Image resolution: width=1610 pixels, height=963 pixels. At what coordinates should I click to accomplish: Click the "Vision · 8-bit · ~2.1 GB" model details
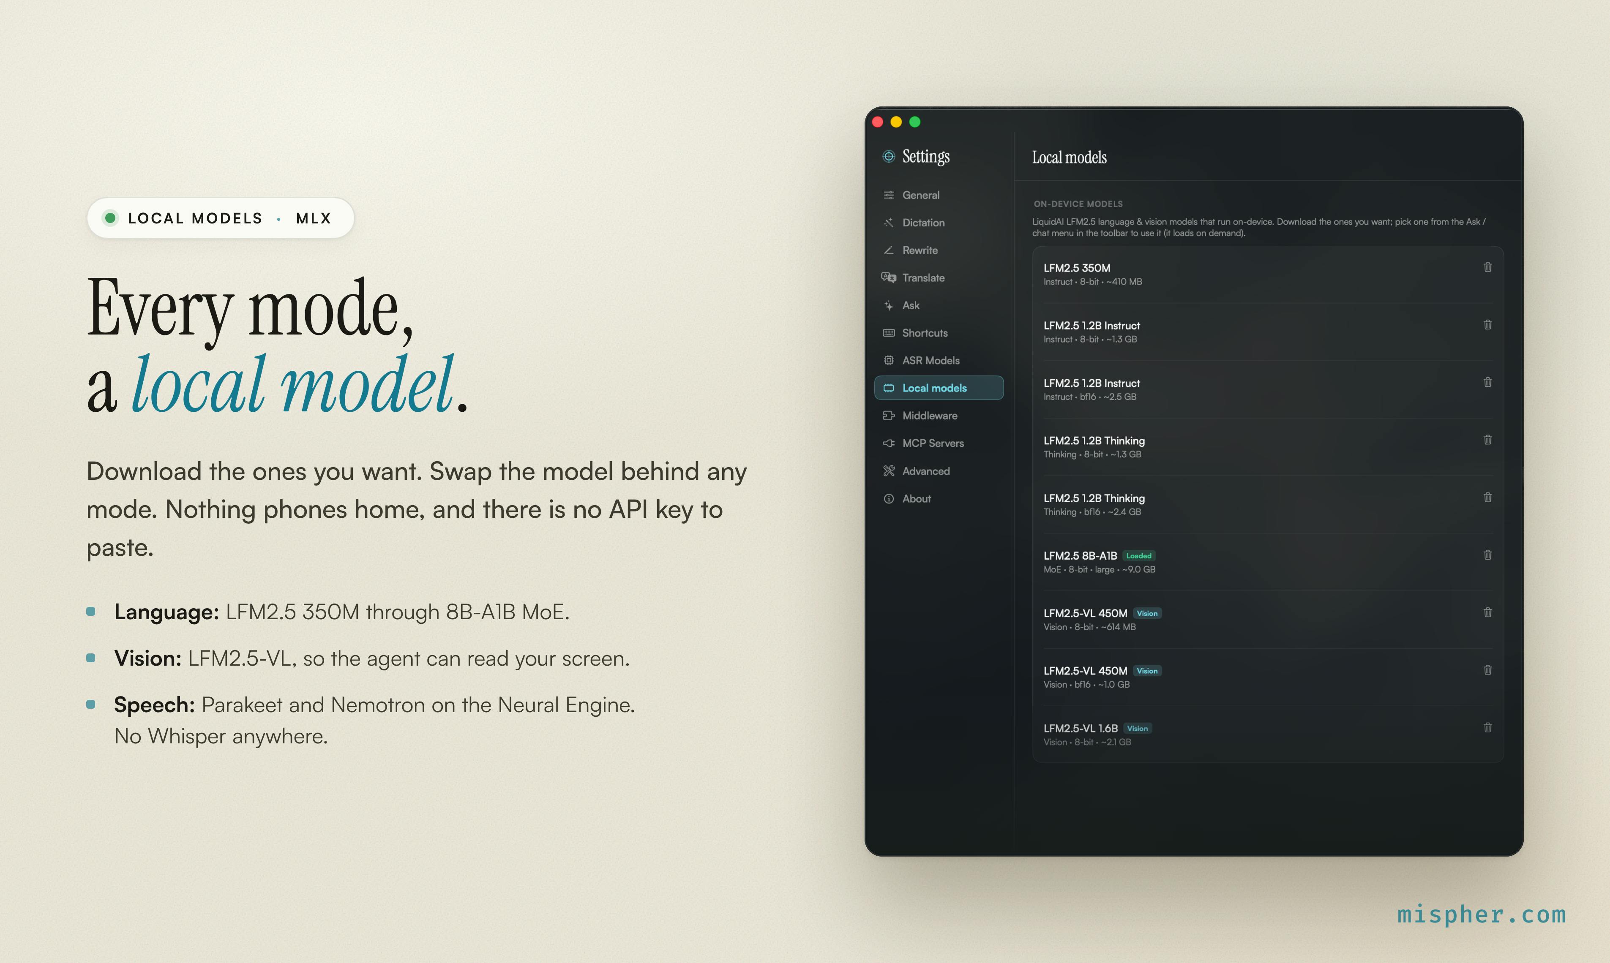click(x=1087, y=743)
